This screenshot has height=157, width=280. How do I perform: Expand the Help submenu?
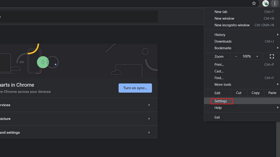pos(242,108)
